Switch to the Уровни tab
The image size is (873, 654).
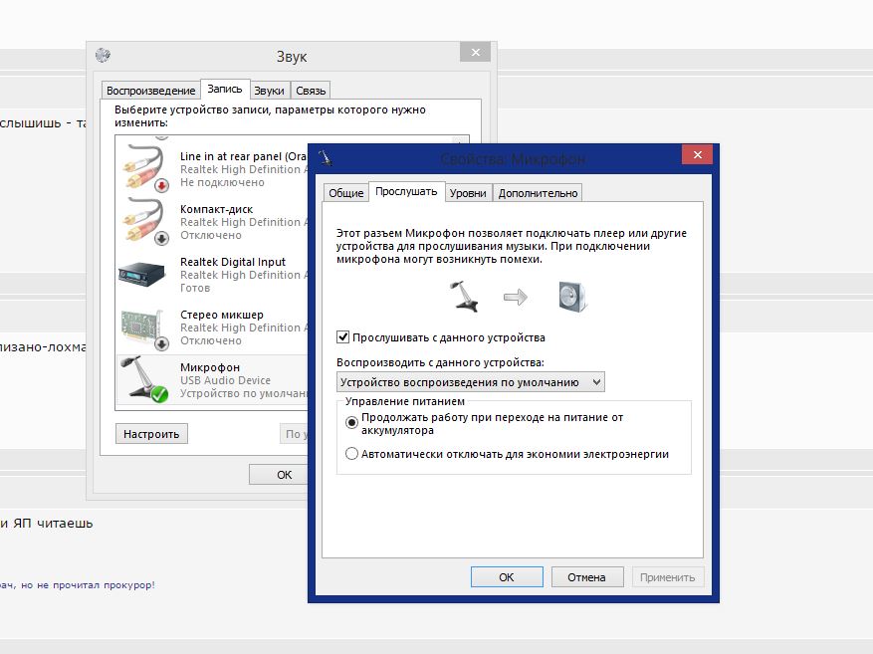click(468, 193)
